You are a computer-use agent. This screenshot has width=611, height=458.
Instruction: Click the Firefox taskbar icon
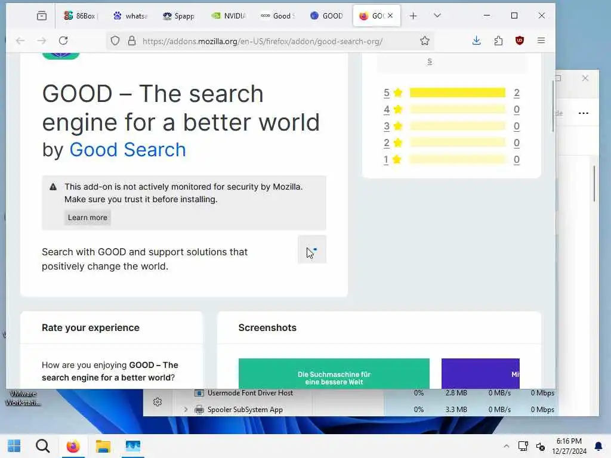73,446
